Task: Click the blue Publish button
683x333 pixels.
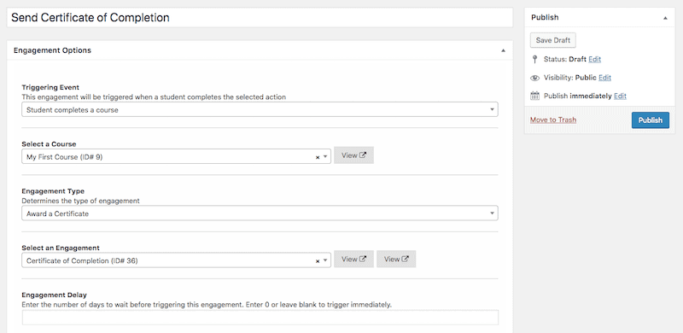Action: (x=651, y=120)
